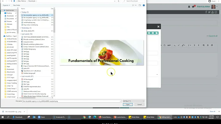
Task: Click the Cancel button
Action: point(139,105)
